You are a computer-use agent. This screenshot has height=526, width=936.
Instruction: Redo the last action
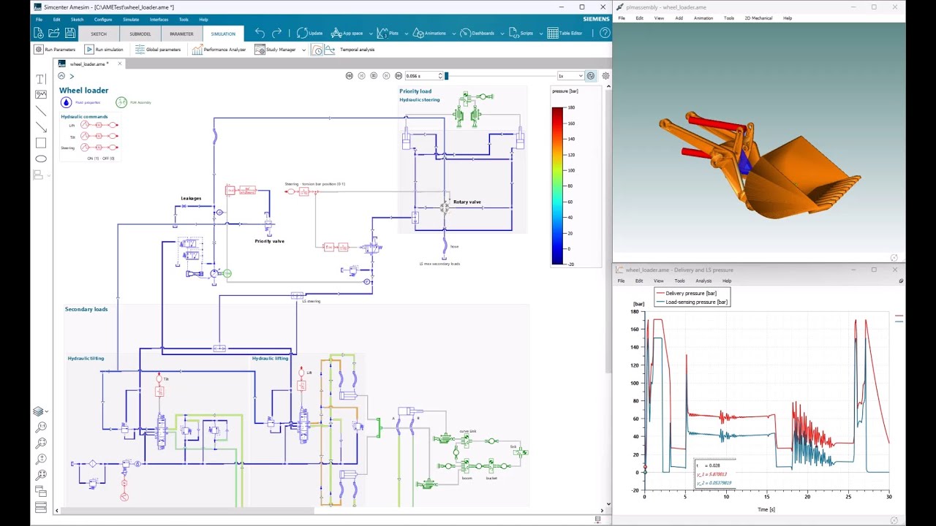pos(276,33)
